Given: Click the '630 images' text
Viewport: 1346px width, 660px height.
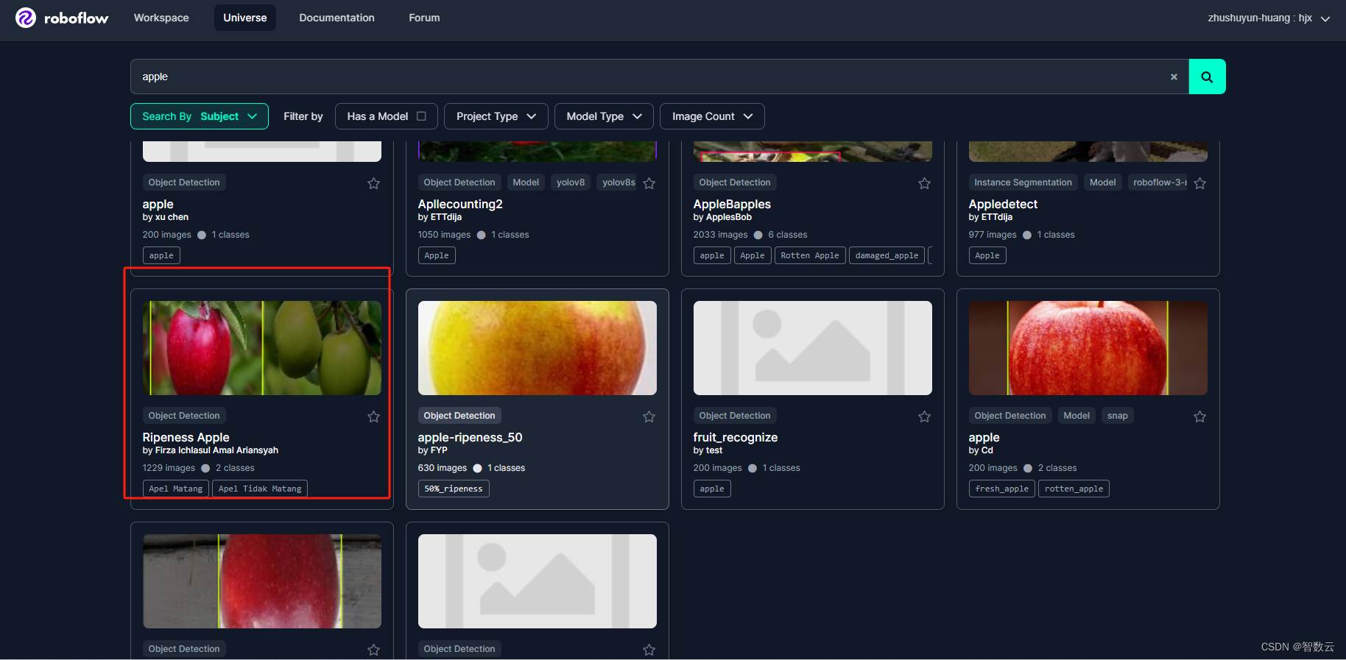Looking at the screenshot, I should click(443, 468).
